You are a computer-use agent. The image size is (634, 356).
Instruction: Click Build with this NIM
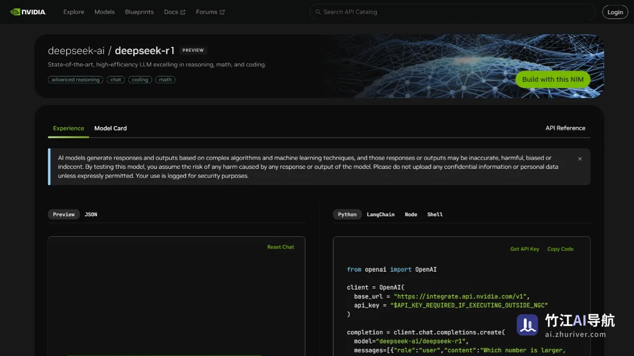tap(553, 80)
